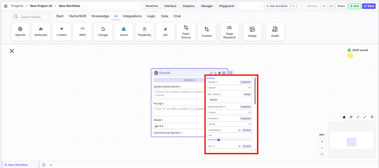Open the Model field showing gpt-5.4
The height and width of the screenshot is (168, 379).
click(179, 126)
